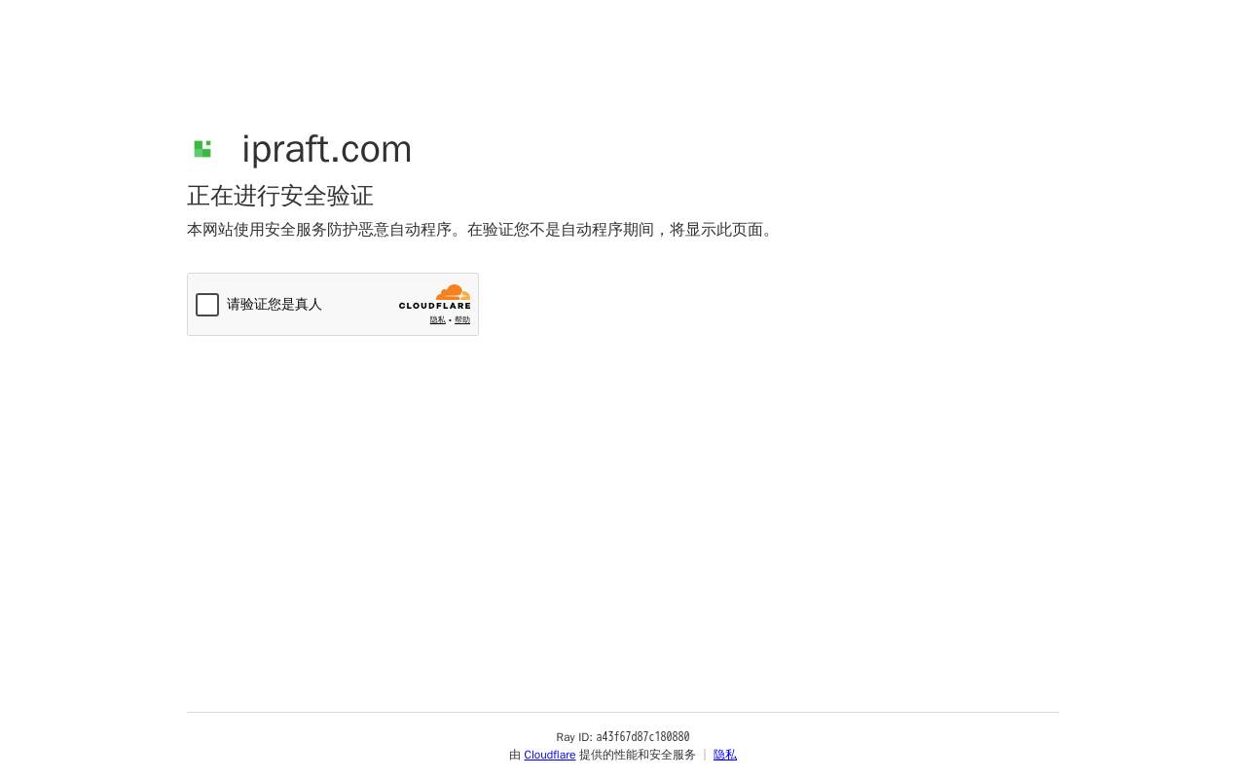Open the 帮助 link inside the Cloudflare widget
Image resolution: width=1246 pixels, height=779 pixels.
(462, 320)
